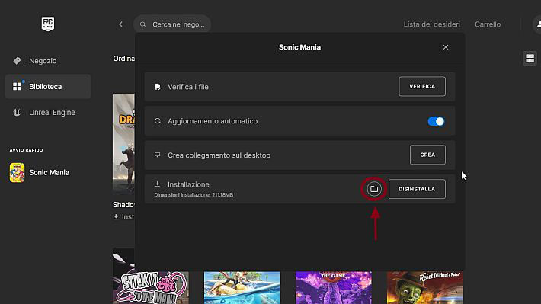Click the Verifica i file icon
Viewport: 541px width, 304px height.
[x=158, y=87]
